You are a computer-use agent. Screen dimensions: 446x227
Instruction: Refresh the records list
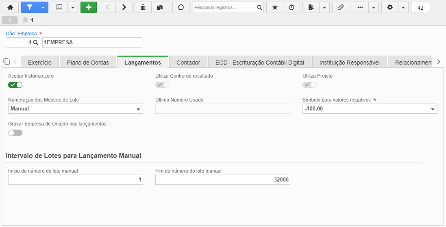(x=181, y=7)
